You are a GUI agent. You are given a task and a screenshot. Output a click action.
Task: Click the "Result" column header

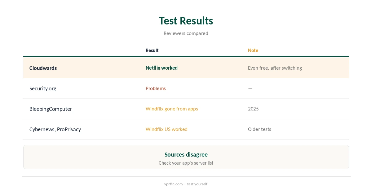[x=152, y=50]
